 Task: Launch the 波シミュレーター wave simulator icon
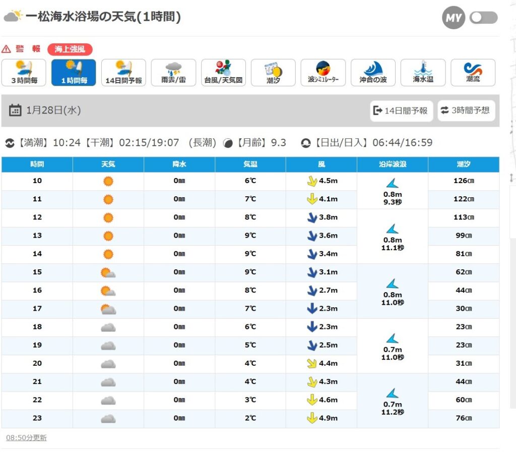323,73
